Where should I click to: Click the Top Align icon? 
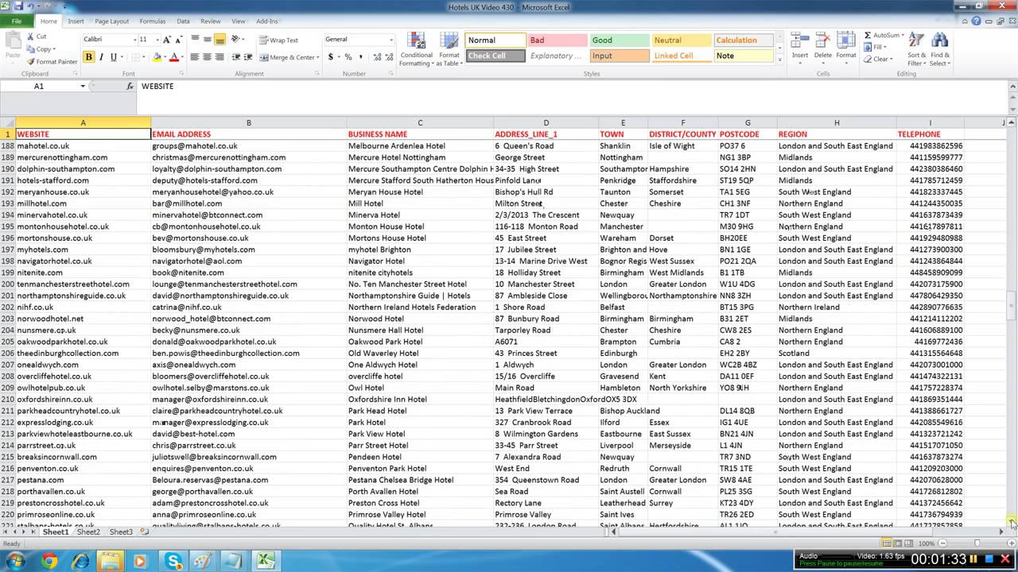click(195, 40)
